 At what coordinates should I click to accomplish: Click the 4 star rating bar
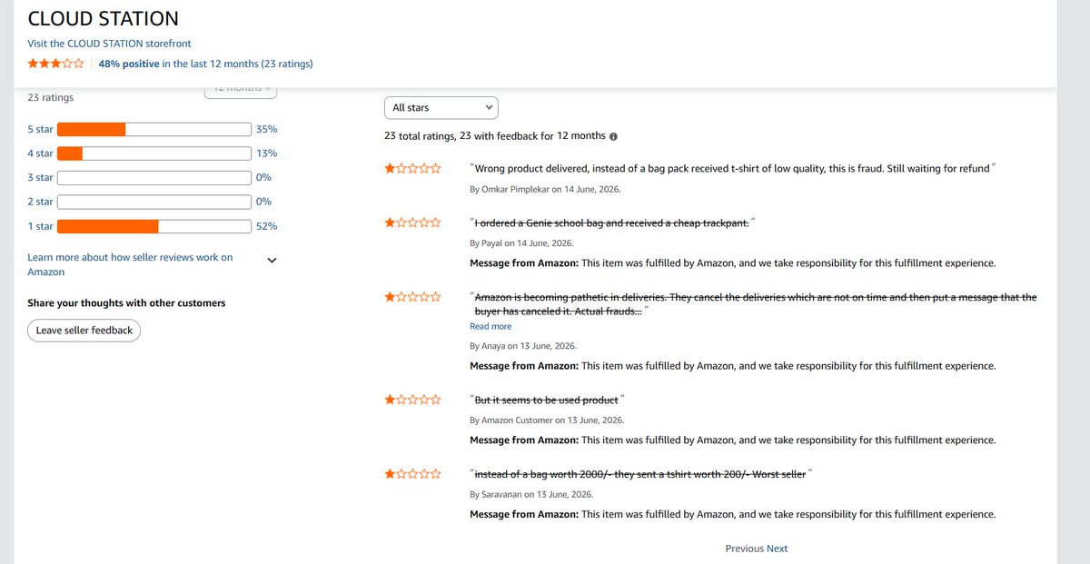pyautogui.click(x=154, y=153)
